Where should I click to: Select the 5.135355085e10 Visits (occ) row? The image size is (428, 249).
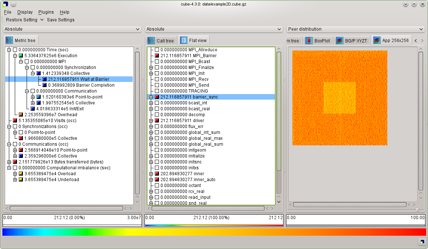(47, 121)
